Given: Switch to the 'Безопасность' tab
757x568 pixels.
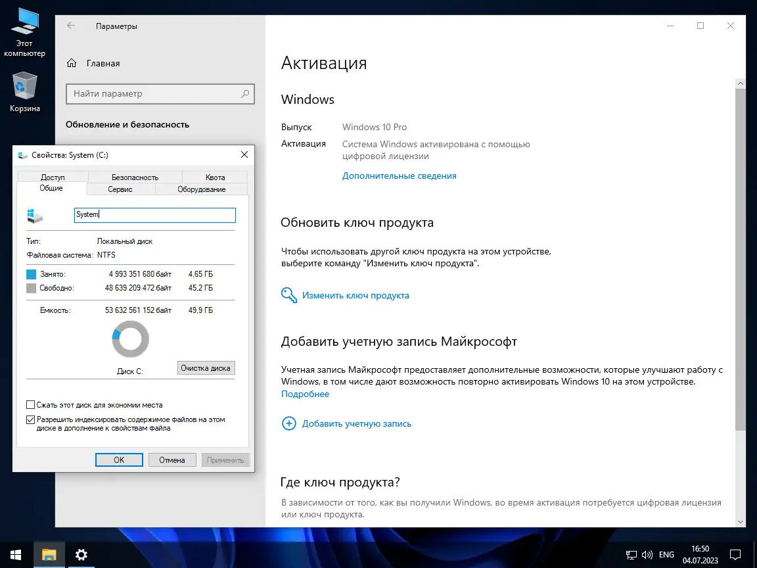Looking at the screenshot, I should click(135, 177).
